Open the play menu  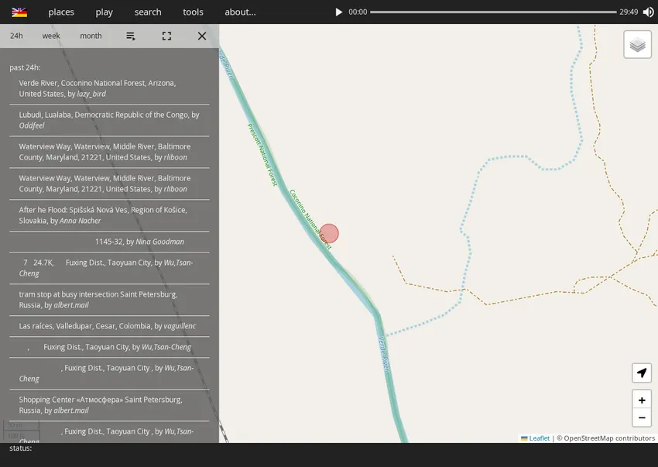(104, 12)
